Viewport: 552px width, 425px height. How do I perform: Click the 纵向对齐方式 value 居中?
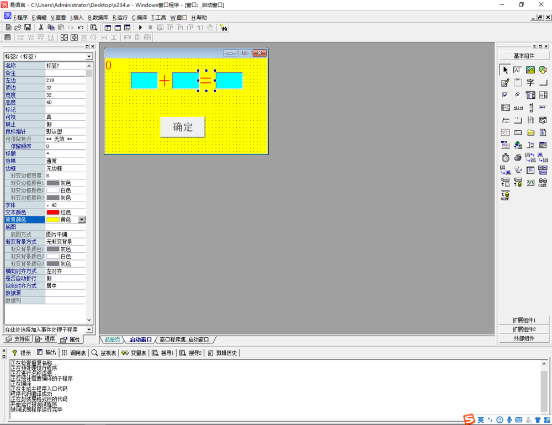point(65,285)
